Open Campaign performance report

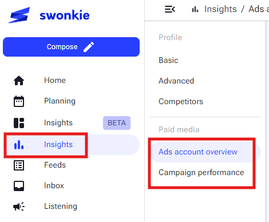pyautogui.click(x=201, y=173)
